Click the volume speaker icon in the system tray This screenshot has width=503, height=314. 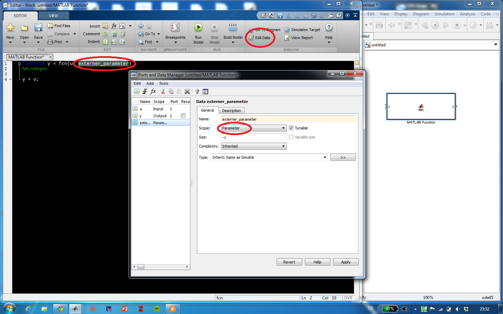458,309
